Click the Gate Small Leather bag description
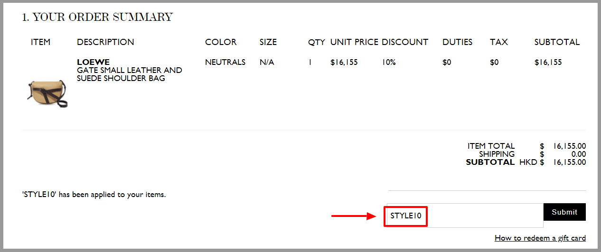This screenshot has width=601, height=252. tap(130, 74)
